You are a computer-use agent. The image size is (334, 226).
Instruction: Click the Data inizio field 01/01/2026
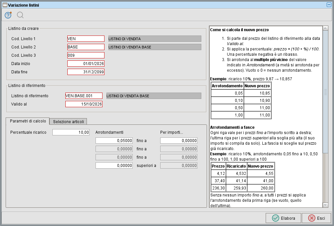pos(86,63)
